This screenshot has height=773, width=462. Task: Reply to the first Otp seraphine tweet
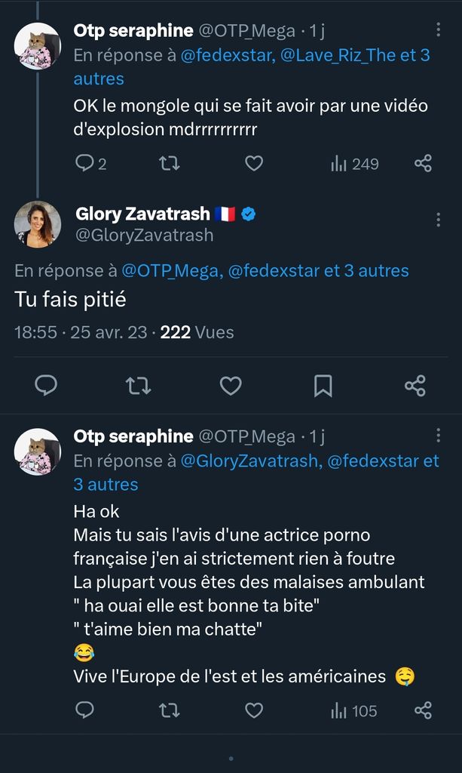(85, 163)
